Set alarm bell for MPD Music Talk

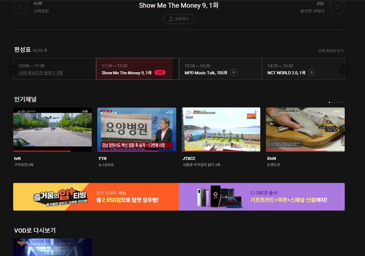(x=233, y=73)
